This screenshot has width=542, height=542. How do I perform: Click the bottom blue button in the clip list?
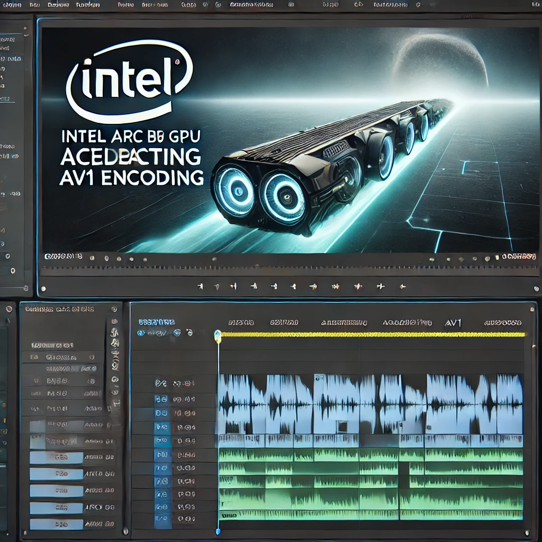[x=56, y=524]
